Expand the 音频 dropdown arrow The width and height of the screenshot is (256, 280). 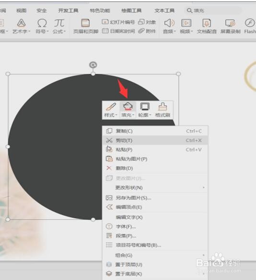tap(175, 31)
